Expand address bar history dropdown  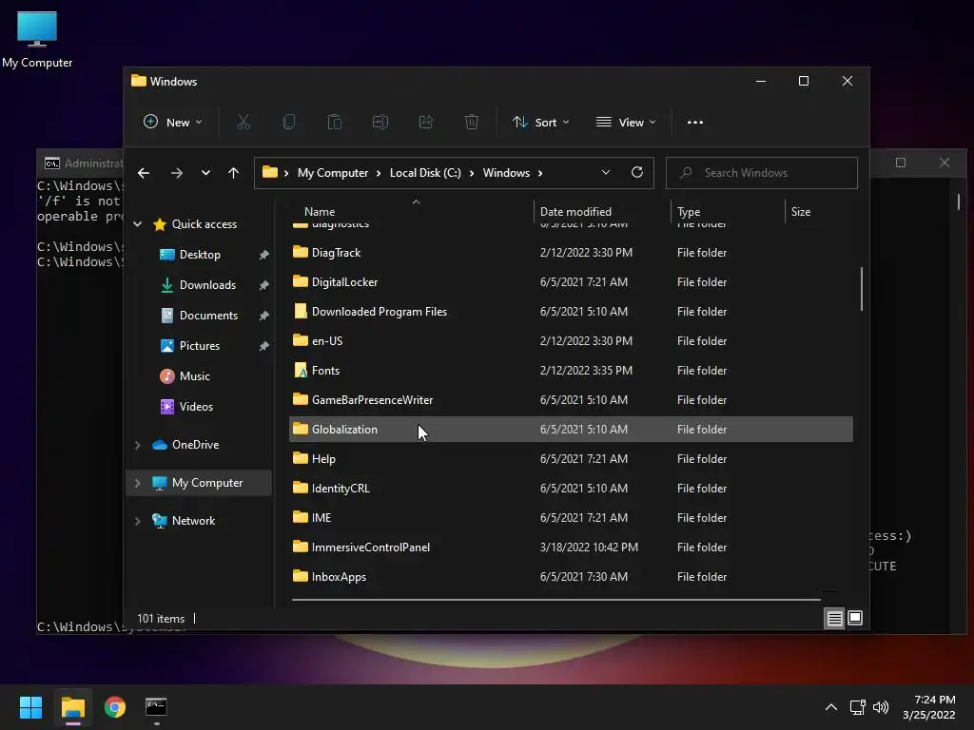(x=606, y=173)
